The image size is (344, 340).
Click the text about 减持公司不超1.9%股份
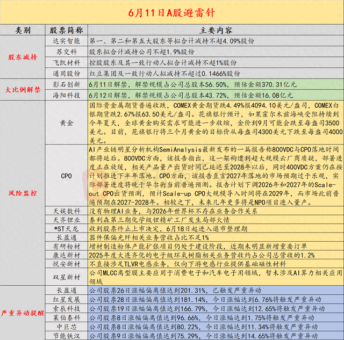coord(142,52)
